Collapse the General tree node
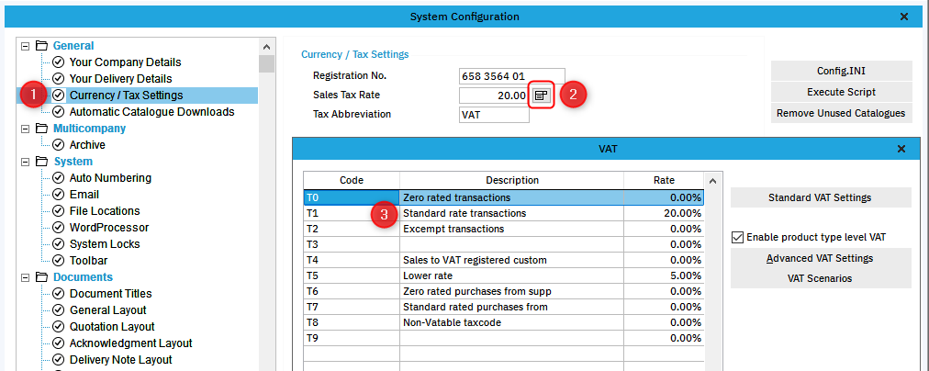 pos(25,46)
